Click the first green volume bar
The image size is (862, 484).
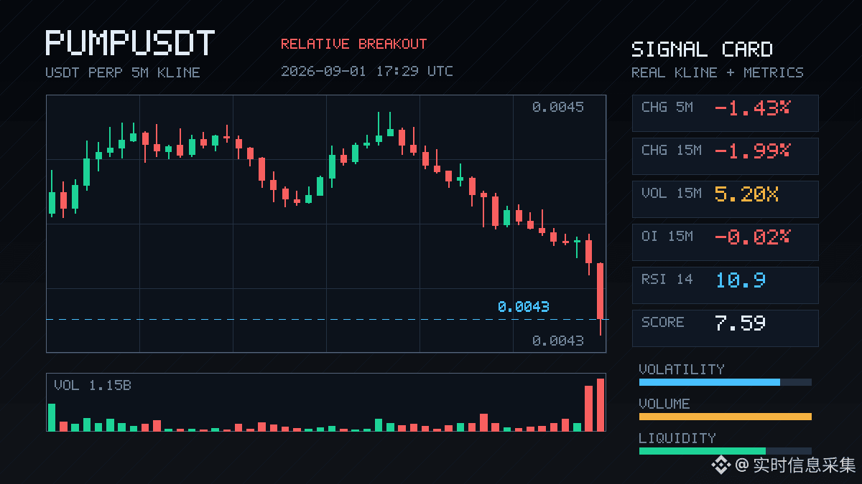pos(52,417)
